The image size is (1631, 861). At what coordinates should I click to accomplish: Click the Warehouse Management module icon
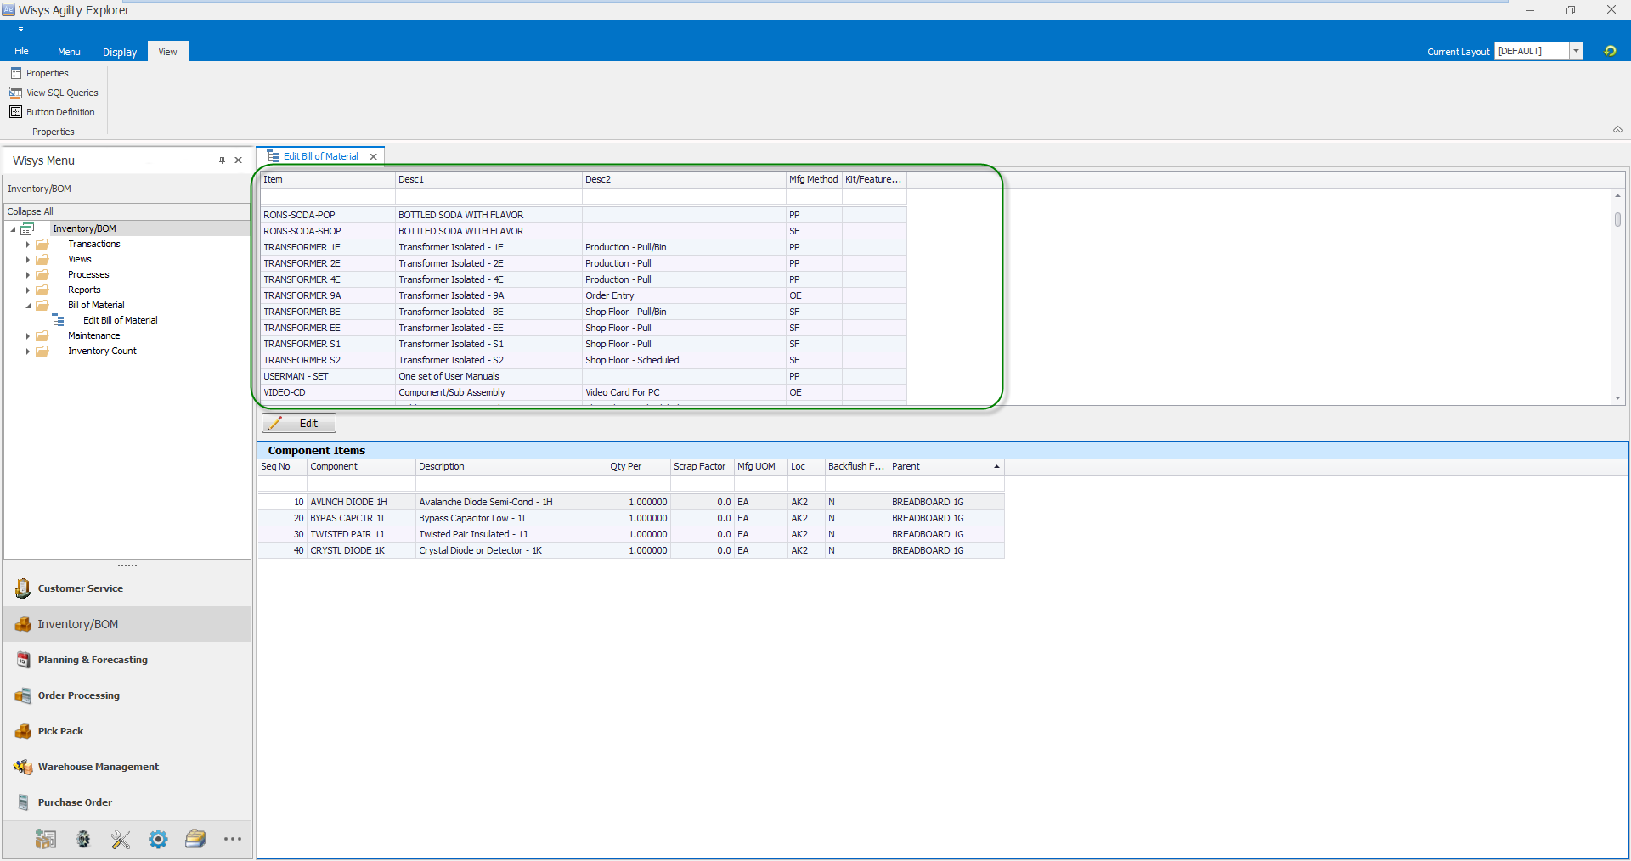[23, 767]
